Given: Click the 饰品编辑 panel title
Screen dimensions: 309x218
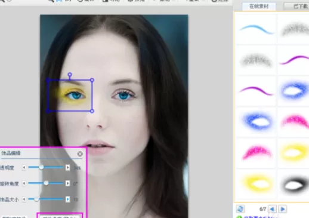Looking at the screenshot, I should (x=11, y=153).
